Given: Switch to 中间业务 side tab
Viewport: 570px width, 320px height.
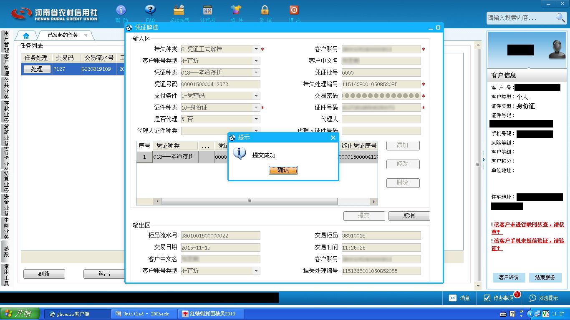Looking at the screenshot, I should tap(6, 228).
